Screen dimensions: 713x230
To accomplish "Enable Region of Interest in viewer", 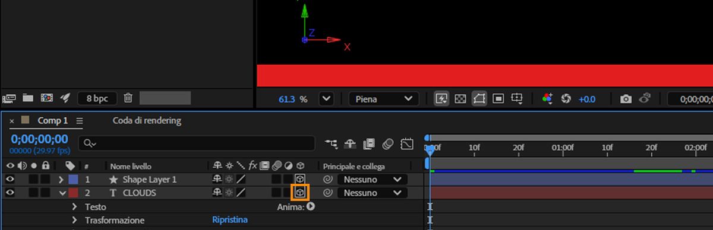I will click(499, 99).
